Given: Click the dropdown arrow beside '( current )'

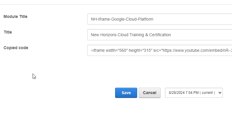Looking at the screenshot, I should pyautogui.click(x=219, y=93).
